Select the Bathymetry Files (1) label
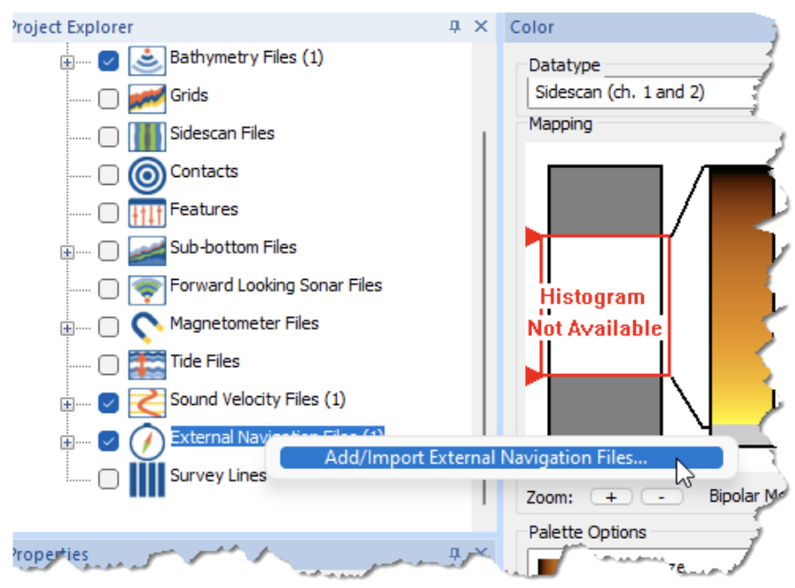 coord(246,57)
